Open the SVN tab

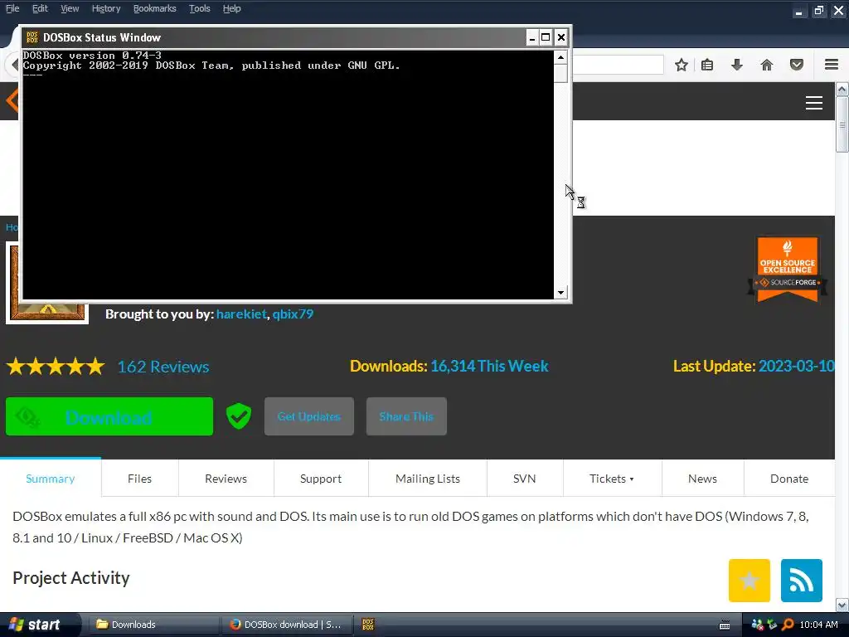coord(524,479)
